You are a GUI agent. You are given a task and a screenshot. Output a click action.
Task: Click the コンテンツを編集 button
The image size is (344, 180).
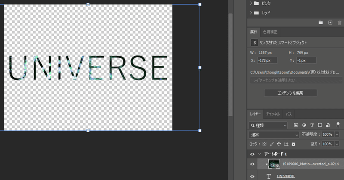[x=291, y=93]
